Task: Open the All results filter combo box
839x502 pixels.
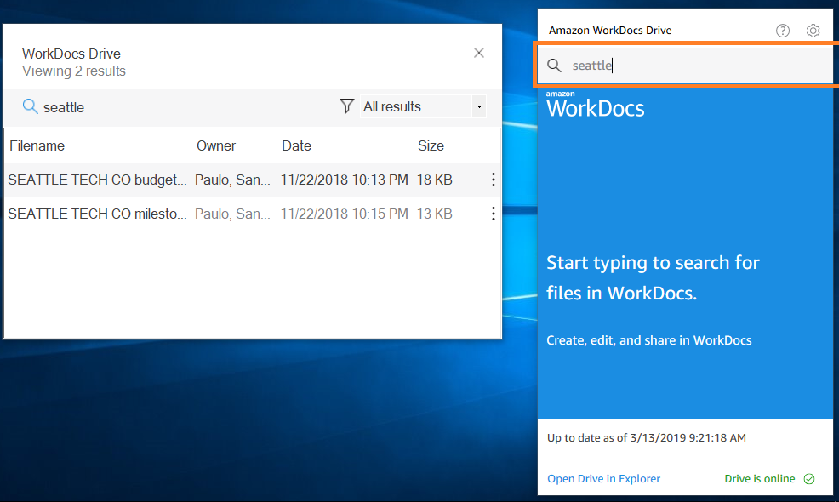Action: coord(423,106)
